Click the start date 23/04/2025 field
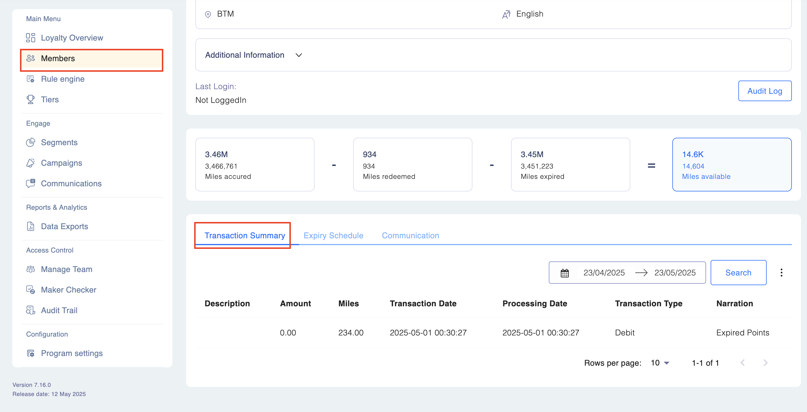The height and width of the screenshot is (412, 807). 604,273
